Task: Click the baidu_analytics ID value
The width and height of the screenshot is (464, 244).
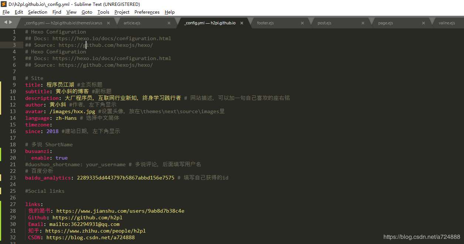Action: pos(126,178)
